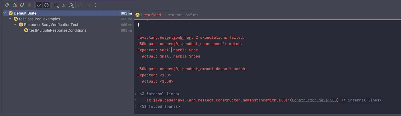Toggle the Show Passed checkmark button
The image size is (401, 116).
[39, 5]
